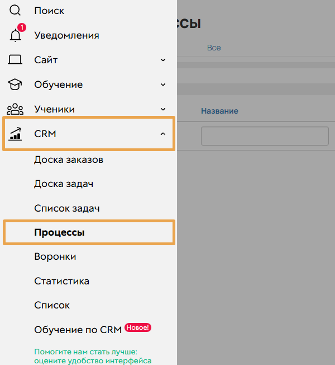Click the Search magnifier icon
The width and height of the screenshot is (335, 365).
point(16,10)
